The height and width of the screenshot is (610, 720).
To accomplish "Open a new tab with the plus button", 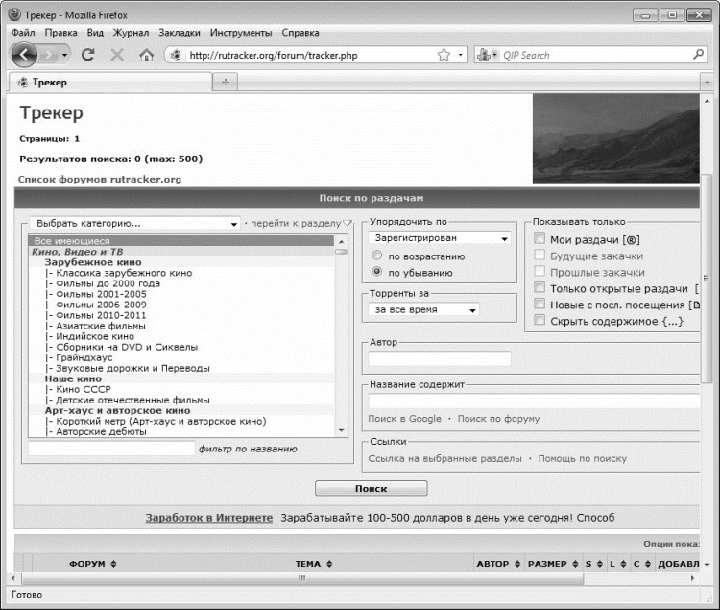I will pyautogui.click(x=225, y=83).
